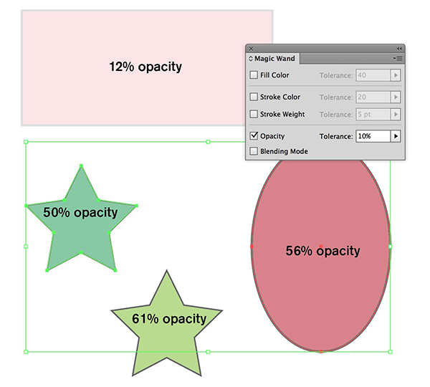
Task: Open Opacity tolerance arrow dropdown
Action: tap(396, 136)
